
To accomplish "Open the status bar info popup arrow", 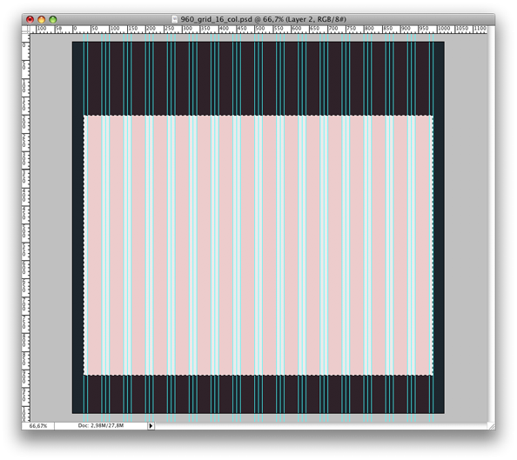I will (x=151, y=426).
